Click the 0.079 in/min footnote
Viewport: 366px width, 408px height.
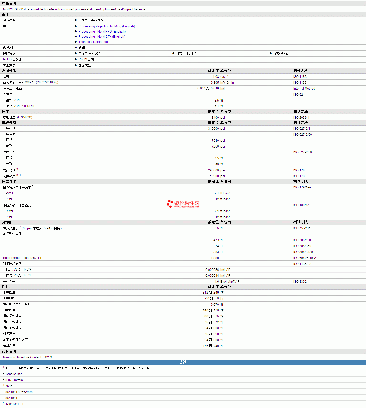14,380
